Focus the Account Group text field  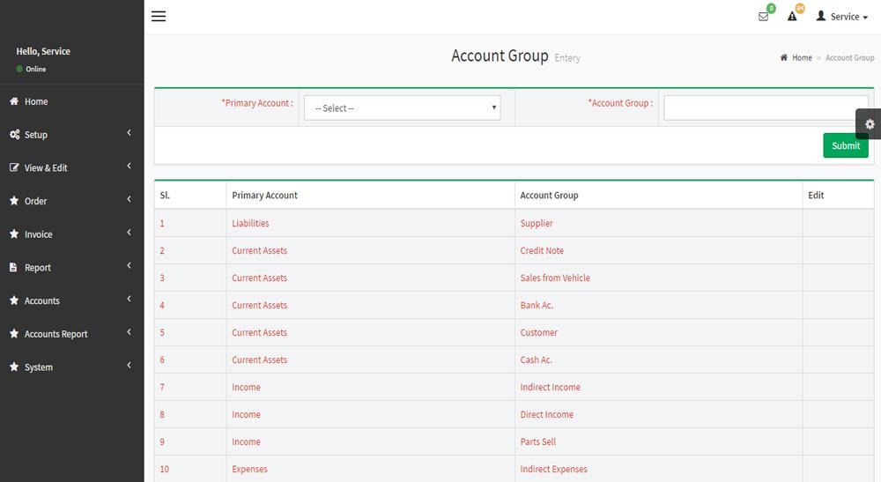click(x=766, y=108)
